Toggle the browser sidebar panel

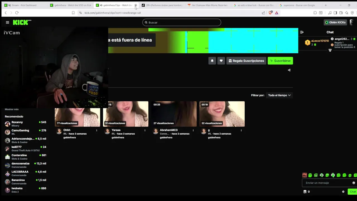tap(335, 13)
